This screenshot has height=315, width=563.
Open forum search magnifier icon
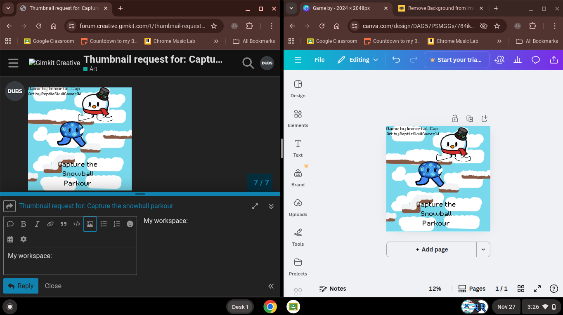pyautogui.click(x=248, y=63)
